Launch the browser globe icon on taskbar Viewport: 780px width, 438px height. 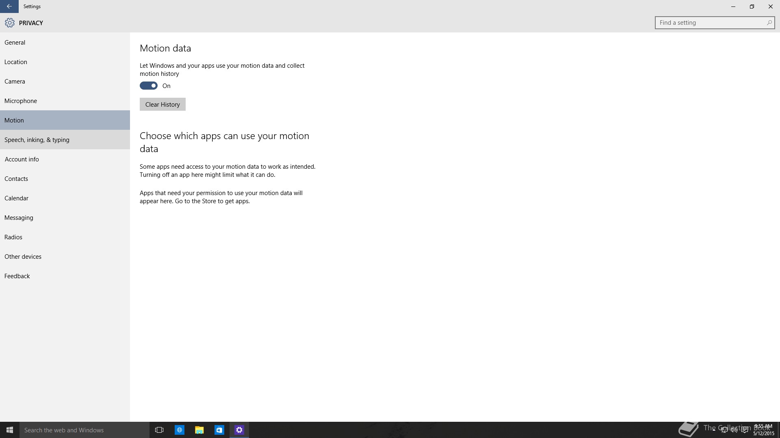[x=179, y=430]
